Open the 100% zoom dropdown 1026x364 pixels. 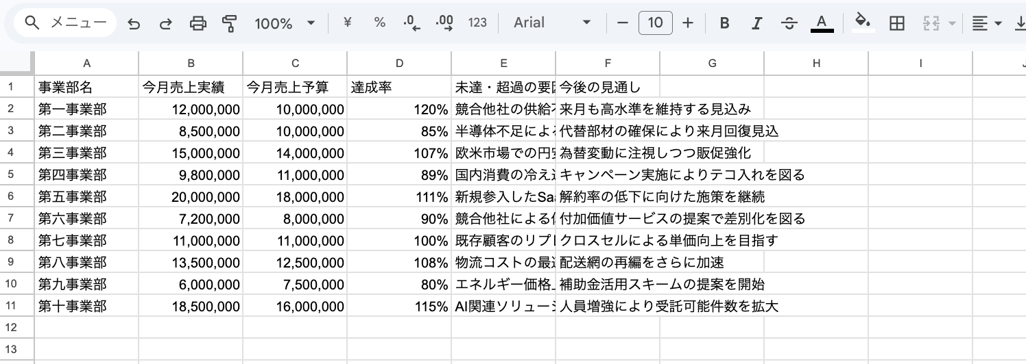coord(285,23)
